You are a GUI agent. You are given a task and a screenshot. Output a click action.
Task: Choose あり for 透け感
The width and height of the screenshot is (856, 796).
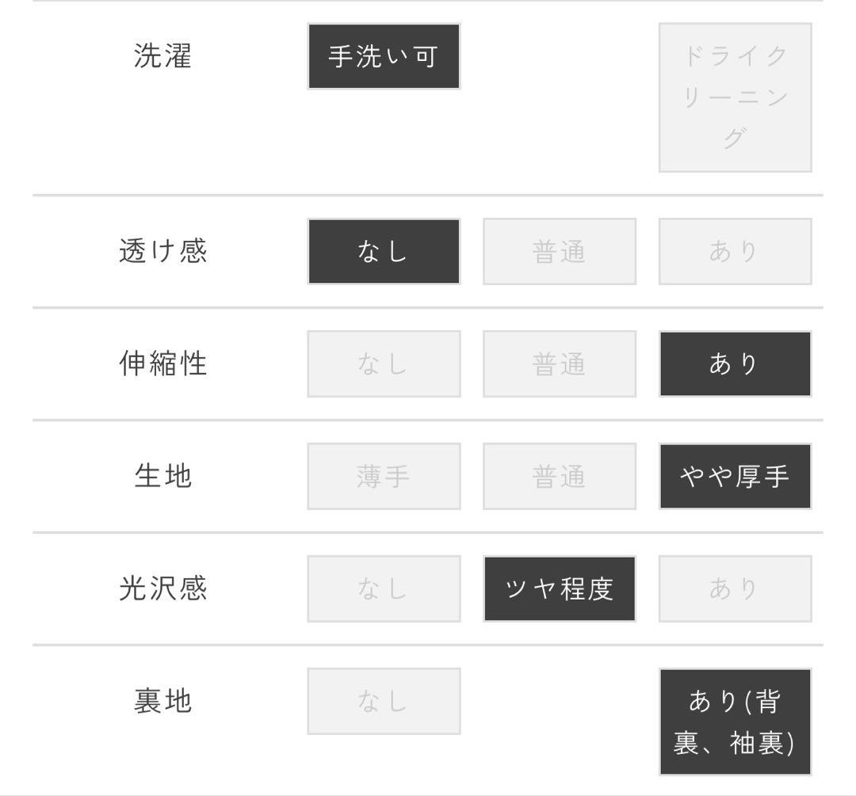coord(735,252)
